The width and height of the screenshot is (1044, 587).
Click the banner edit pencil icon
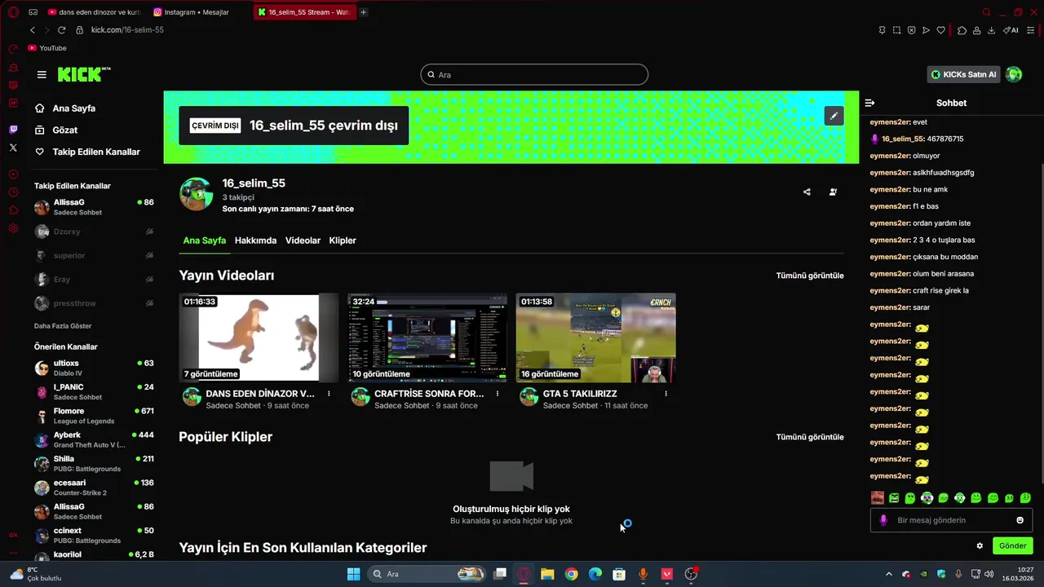click(834, 116)
